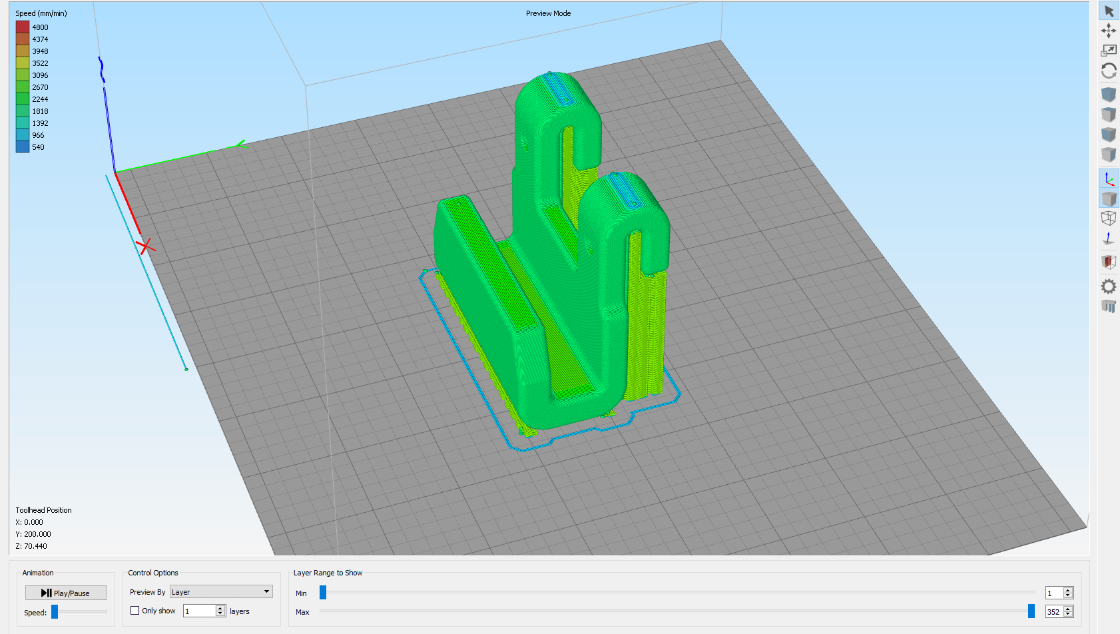
Task: Click the "Y: 200.000" toolhead value
Action: coord(33,534)
